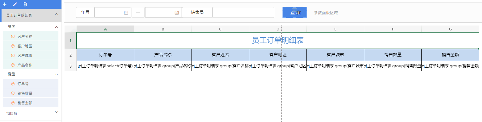Image resolution: width=482 pixels, height=122 pixels.
Task: Click the plus add dataset icon
Action: pyautogui.click(x=5, y=4)
